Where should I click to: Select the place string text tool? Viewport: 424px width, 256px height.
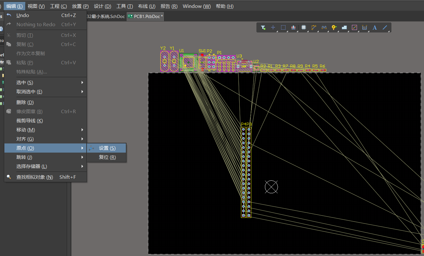coord(375,28)
